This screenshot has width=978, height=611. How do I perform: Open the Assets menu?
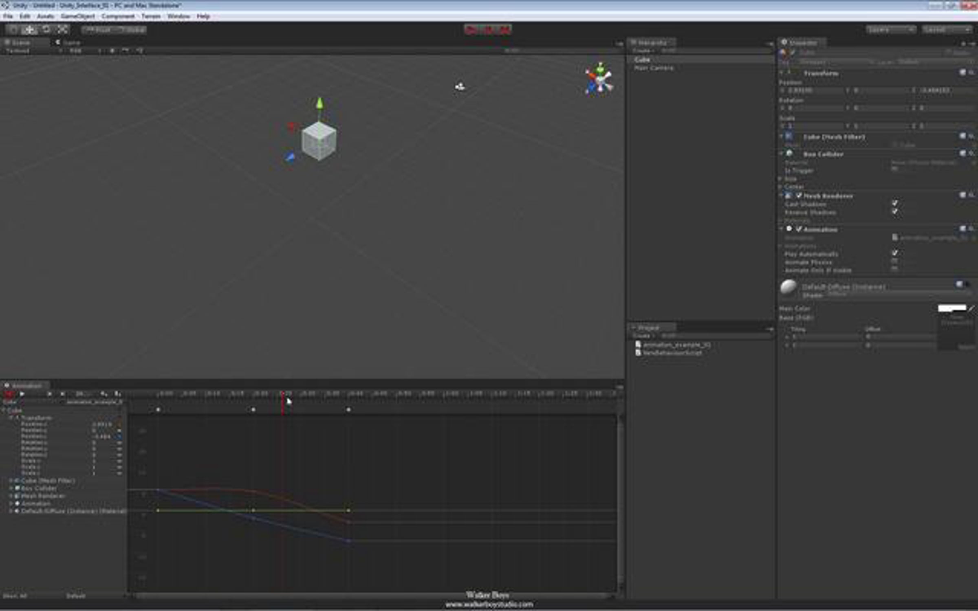45,16
